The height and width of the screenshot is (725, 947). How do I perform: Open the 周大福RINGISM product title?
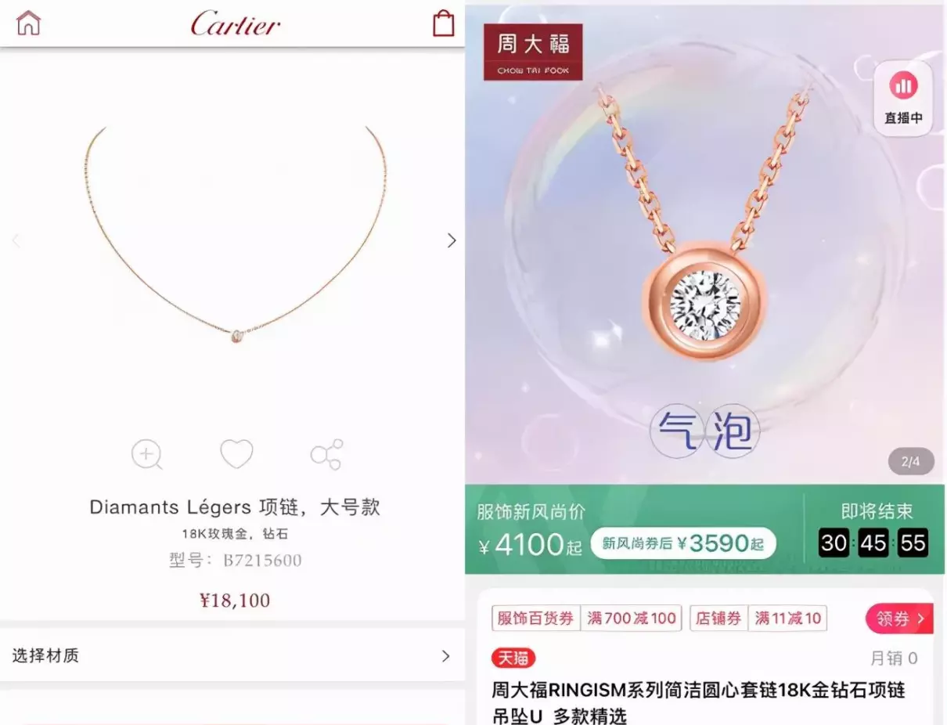[698, 702]
